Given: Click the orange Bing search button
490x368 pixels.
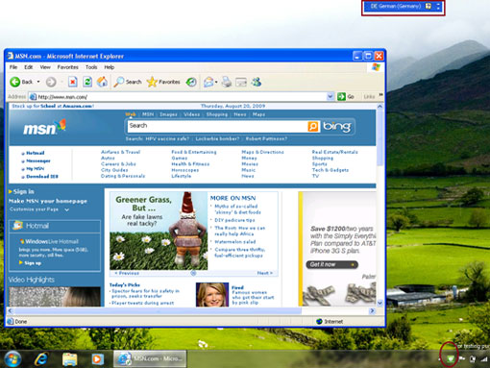Looking at the screenshot, I should 313,126.
